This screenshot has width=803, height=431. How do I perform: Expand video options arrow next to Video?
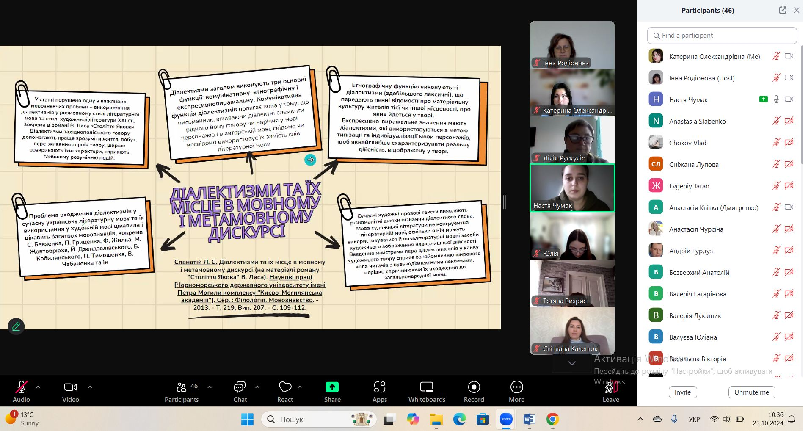(90, 387)
